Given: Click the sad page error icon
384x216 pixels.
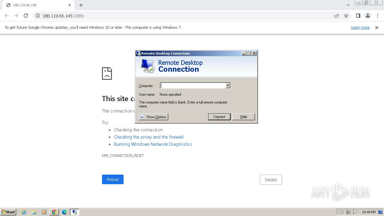Looking at the screenshot, I should pos(107,73).
